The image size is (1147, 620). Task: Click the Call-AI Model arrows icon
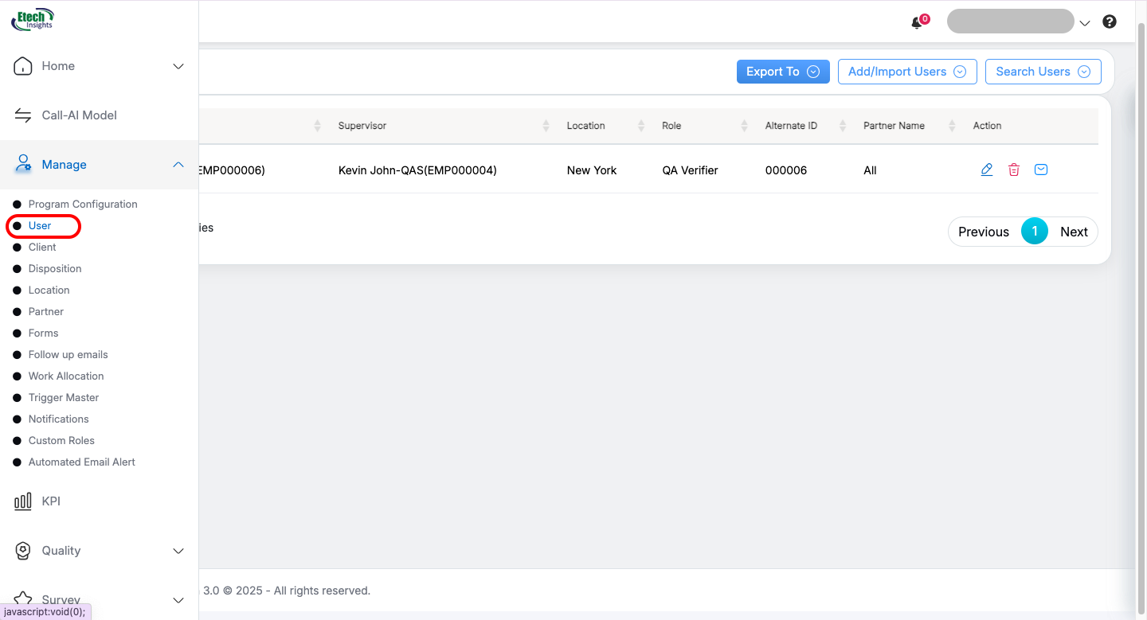23,115
